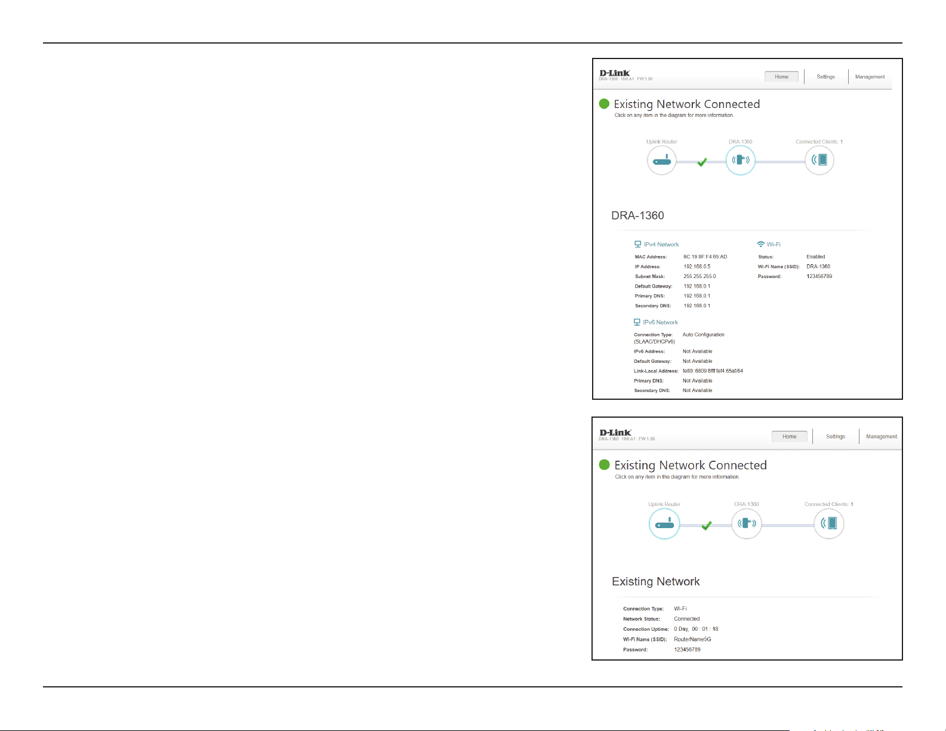Viewport: 946px width, 731px height.
Task: Click the 'Connected Clients: 1' label above the Existing Network details
Action: pos(829,504)
